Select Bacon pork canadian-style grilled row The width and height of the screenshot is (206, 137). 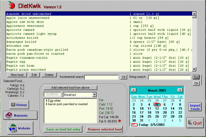tap(99, 50)
